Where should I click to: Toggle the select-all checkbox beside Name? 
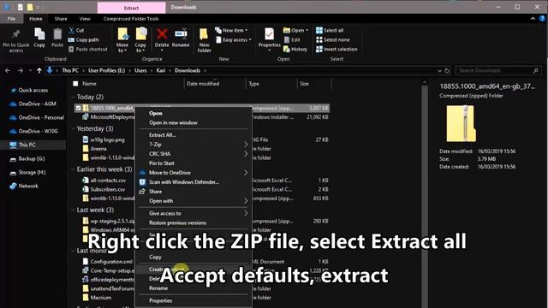point(75,84)
